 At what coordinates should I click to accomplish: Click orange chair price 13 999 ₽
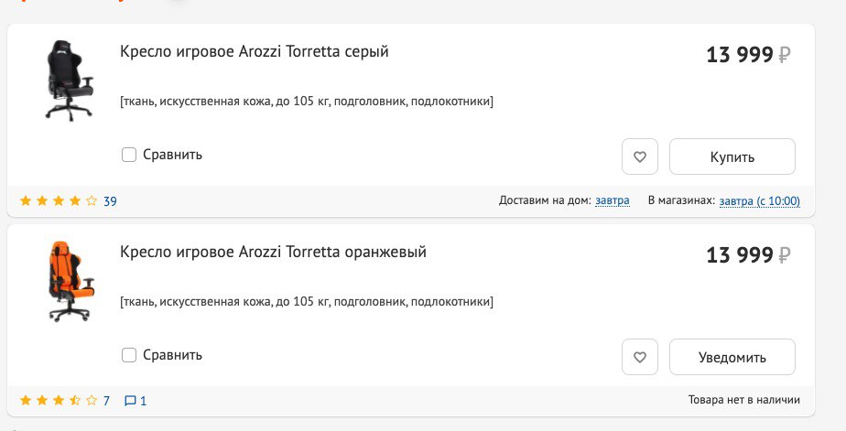748,255
